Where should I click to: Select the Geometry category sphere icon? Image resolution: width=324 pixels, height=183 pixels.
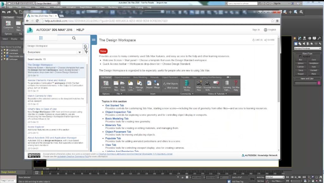296,44
